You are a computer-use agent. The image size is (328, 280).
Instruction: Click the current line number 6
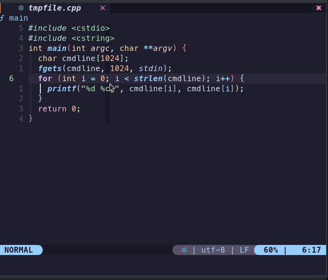point(12,78)
